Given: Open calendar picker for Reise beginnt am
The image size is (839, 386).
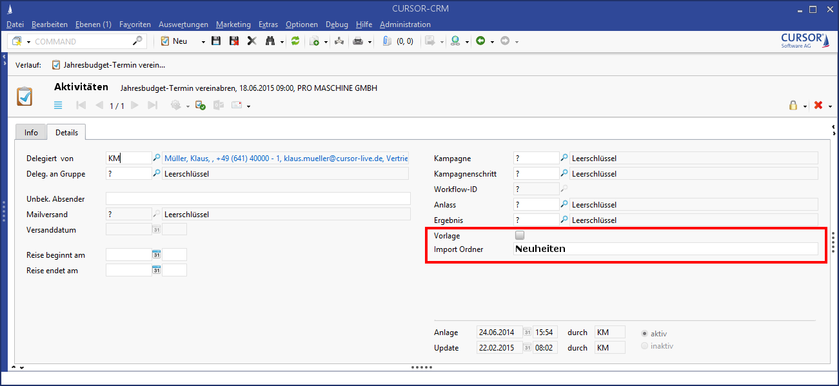Looking at the screenshot, I should (156, 255).
